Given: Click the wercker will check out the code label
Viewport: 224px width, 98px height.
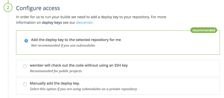Looking at the screenshot, I should point(79,66).
